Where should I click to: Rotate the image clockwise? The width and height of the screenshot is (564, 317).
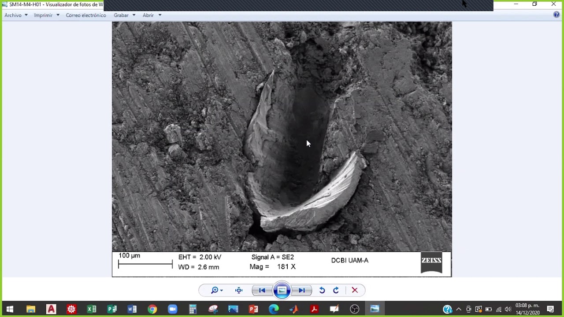pyautogui.click(x=336, y=290)
